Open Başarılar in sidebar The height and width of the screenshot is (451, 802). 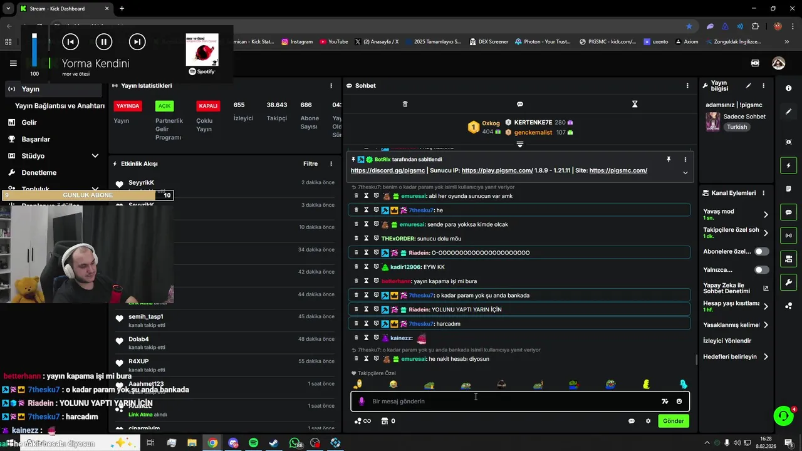(x=36, y=139)
